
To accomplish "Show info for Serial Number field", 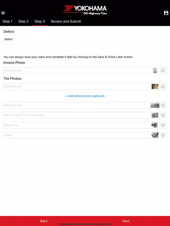I will coord(163,105).
